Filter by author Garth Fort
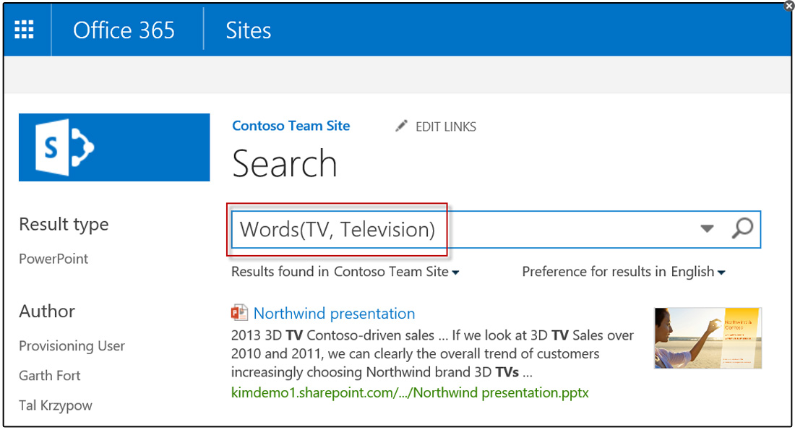The height and width of the screenshot is (430, 795). 50,376
